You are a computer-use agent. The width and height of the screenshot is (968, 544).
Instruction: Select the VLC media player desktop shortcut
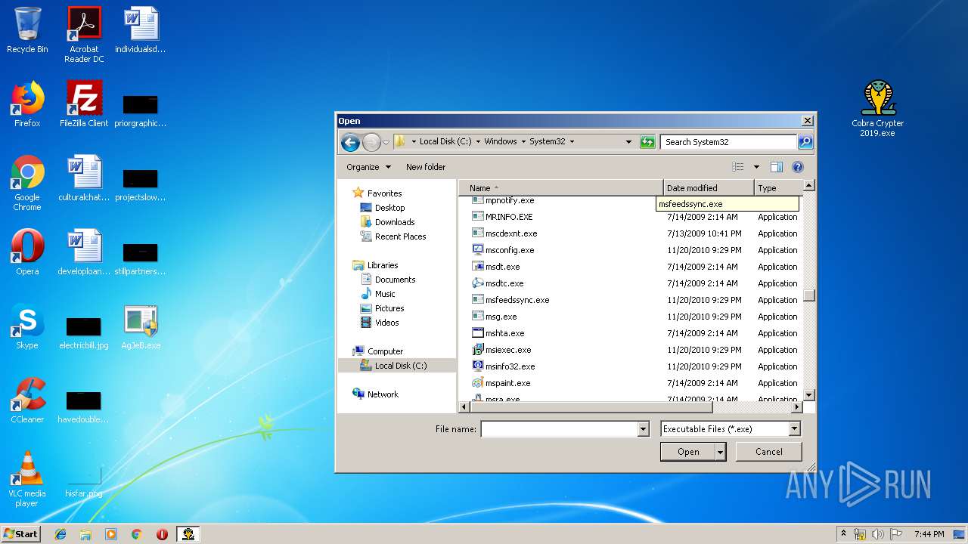tap(27, 479)
